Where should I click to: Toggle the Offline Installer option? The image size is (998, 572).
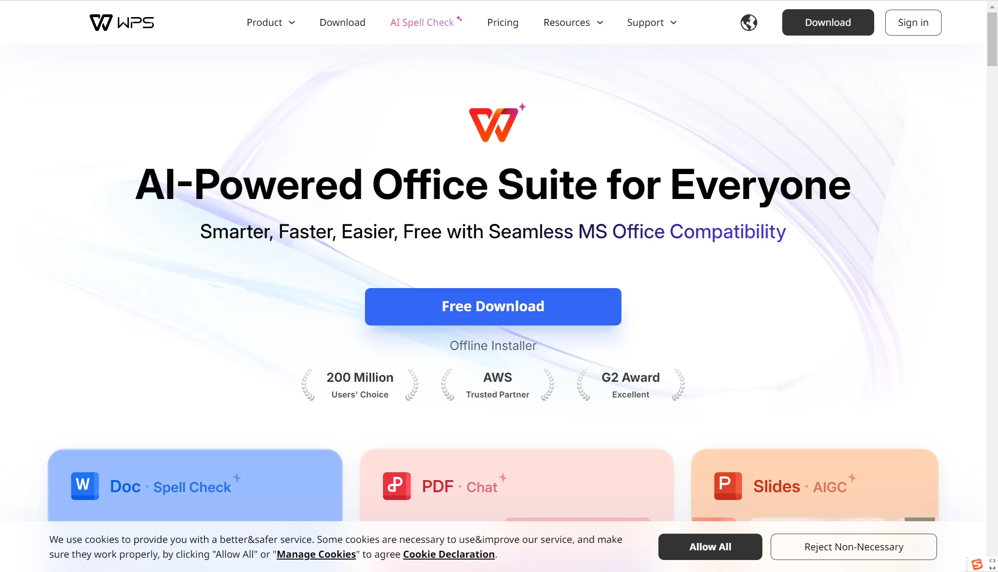pyautogui.click(x=493, y=345)
